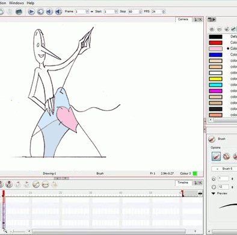Click the stepper beside the minimum size field
This screenshot has width=237, height=235.
(x=232, y=178)
